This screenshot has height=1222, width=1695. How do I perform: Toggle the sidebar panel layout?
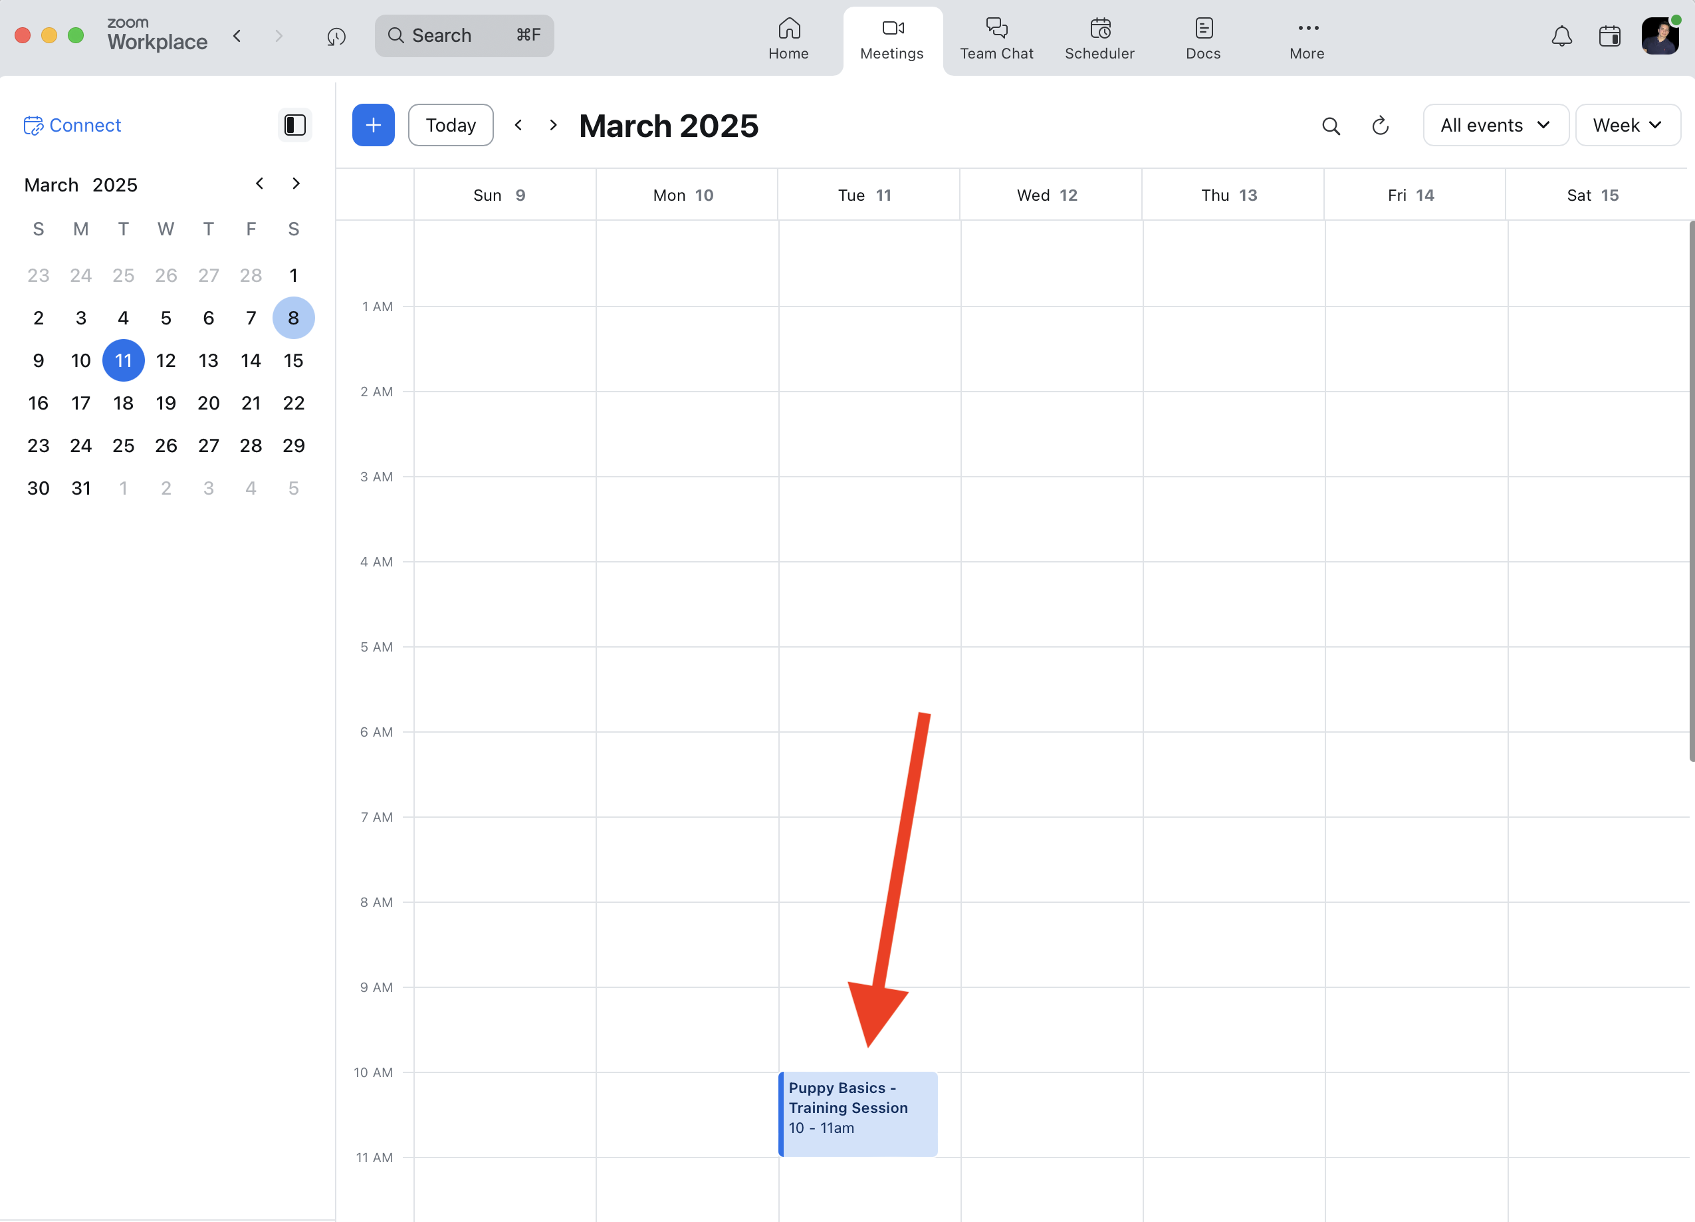coord(294,125)
